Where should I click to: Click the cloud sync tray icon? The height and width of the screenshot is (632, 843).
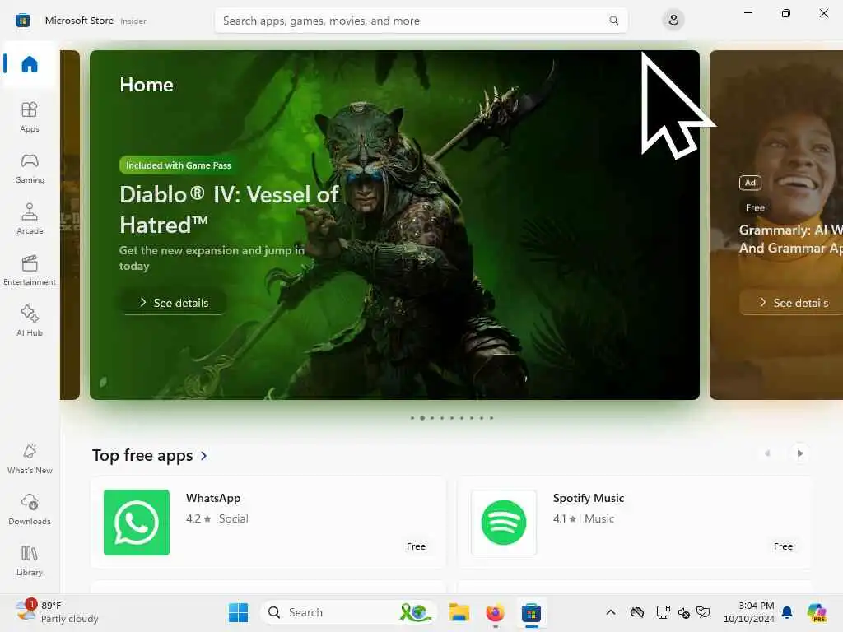(637, 612)
